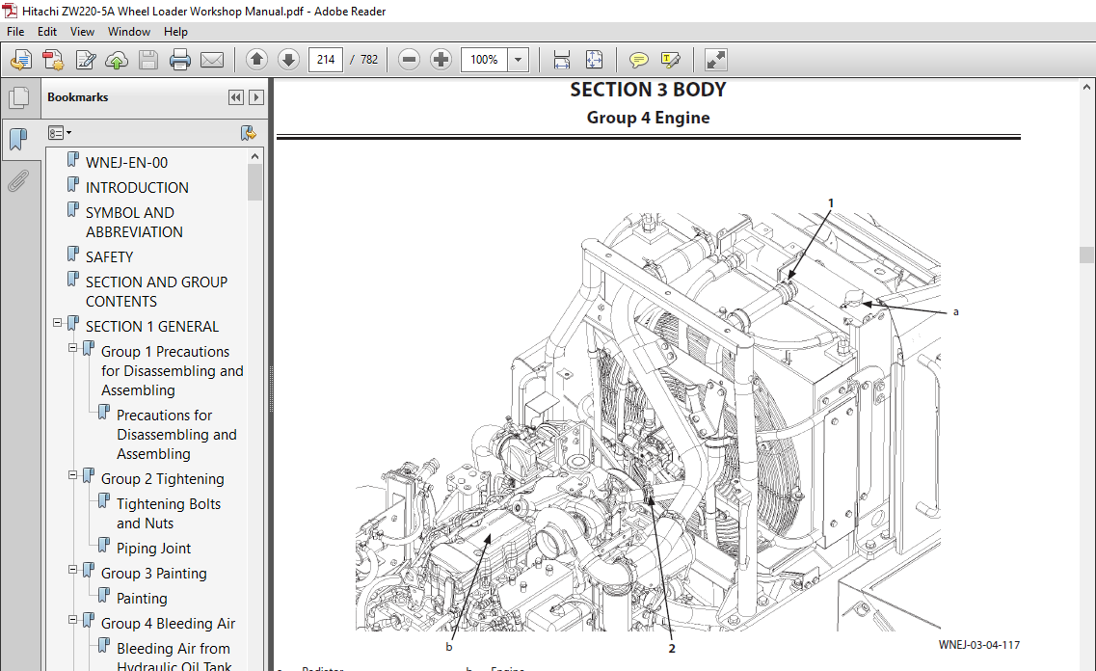Open the Bookmarks panel side icon

click(18, 139)
